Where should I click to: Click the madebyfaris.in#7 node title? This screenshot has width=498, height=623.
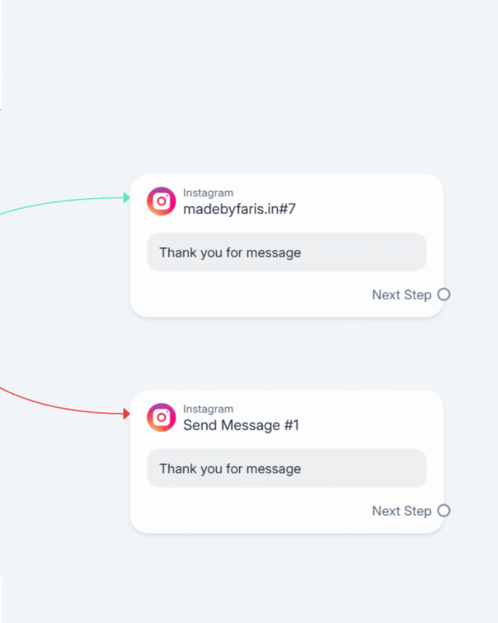point(239,209)
